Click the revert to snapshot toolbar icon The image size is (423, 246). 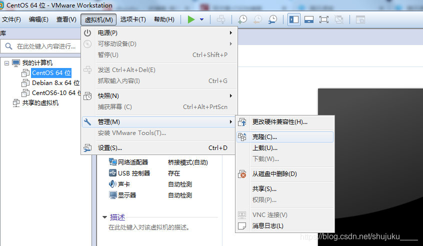coord(257,19)
